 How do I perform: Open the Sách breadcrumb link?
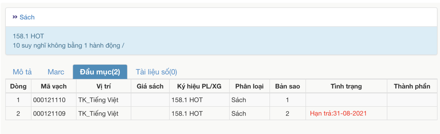pos(27,17)
